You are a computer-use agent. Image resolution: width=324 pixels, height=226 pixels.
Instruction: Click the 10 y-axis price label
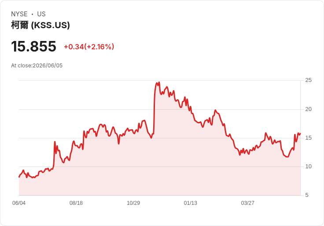tap(308, 167)
